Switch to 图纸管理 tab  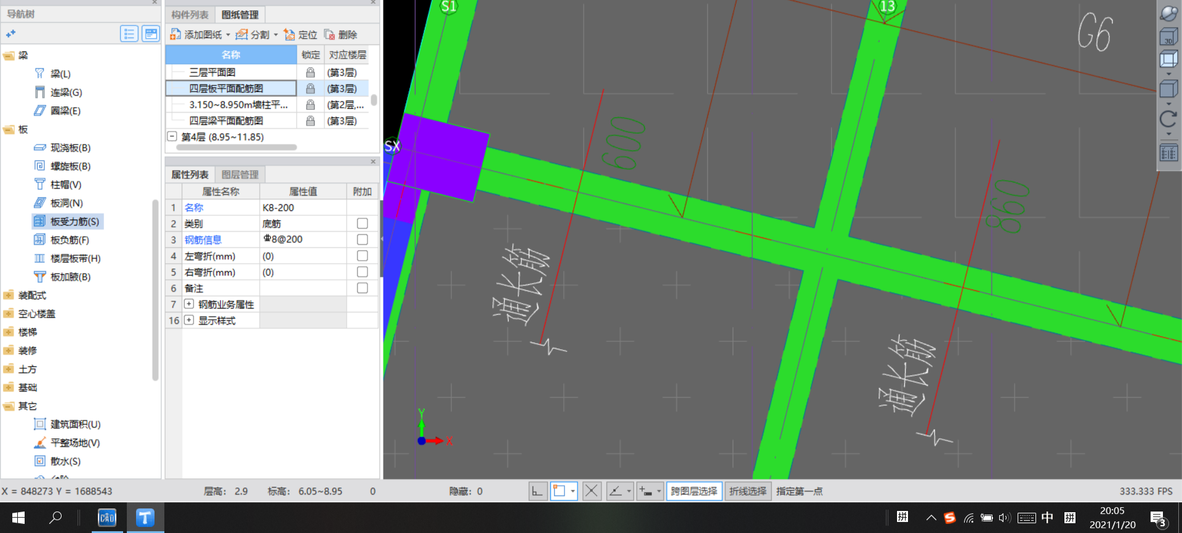pyautogui.click(x=240, y=15)
